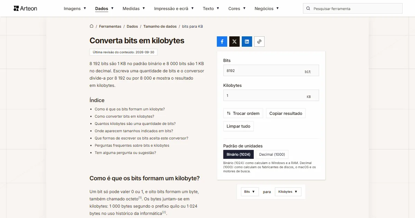
Task: Jump to 'Perguntas frequentes sobre bits e kilobytes'
Action: [132, 145]
